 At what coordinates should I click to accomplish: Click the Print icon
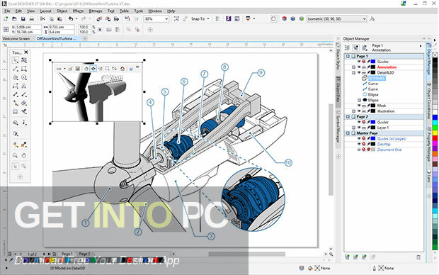coord(32,18)
